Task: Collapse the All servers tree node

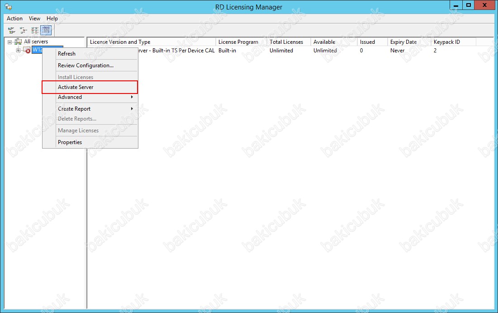Action: point(9,42)
